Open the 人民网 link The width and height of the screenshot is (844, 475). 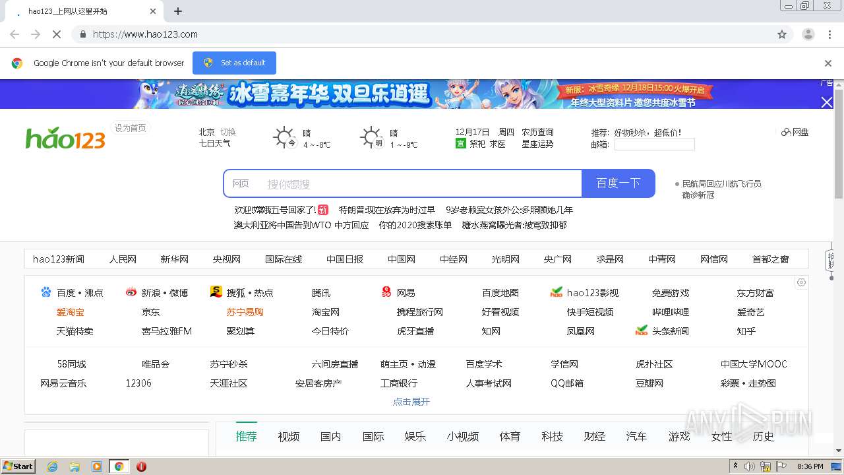[123, 259]
